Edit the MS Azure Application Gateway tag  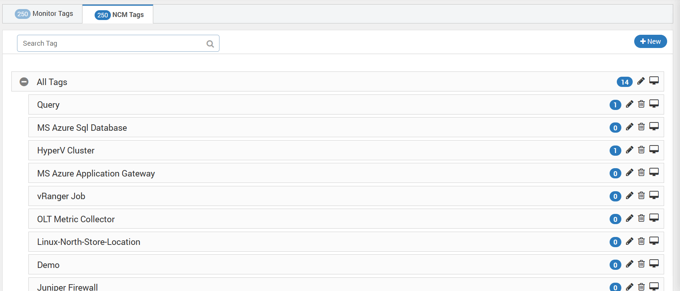629,172
